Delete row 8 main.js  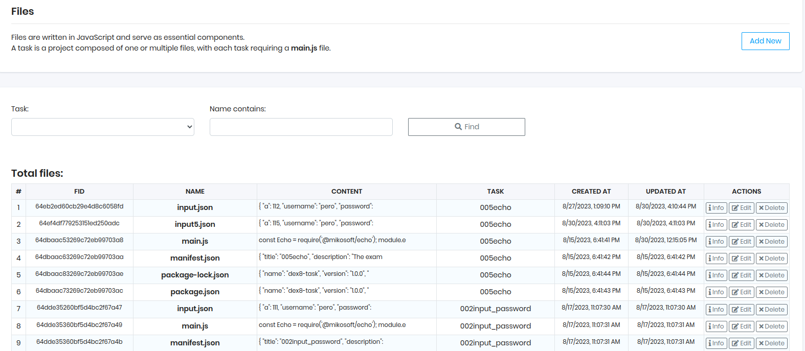(x=771, y=326)
